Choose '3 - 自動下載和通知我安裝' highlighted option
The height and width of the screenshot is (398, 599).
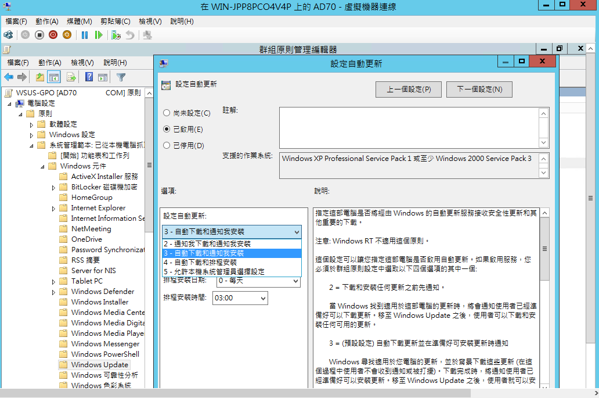pyautogui.click(x=232, y=253)
